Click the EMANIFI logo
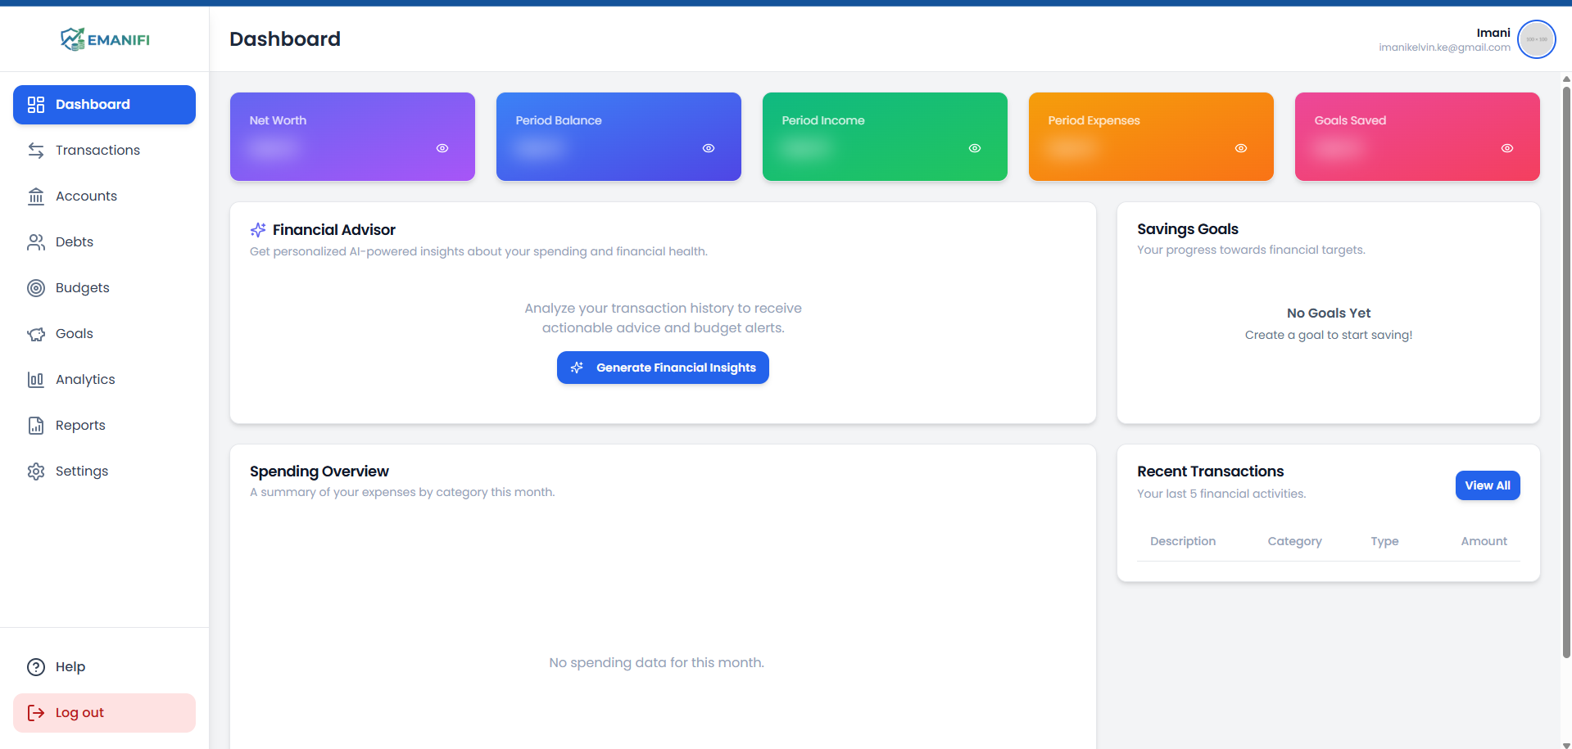The width and height of the screenshot is (1572, 749). pos(104,38)
